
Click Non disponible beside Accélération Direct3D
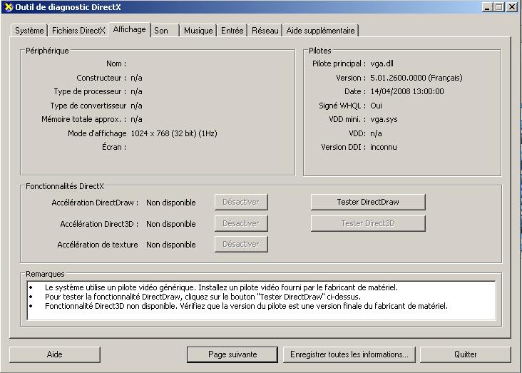(x=170, y=224)
